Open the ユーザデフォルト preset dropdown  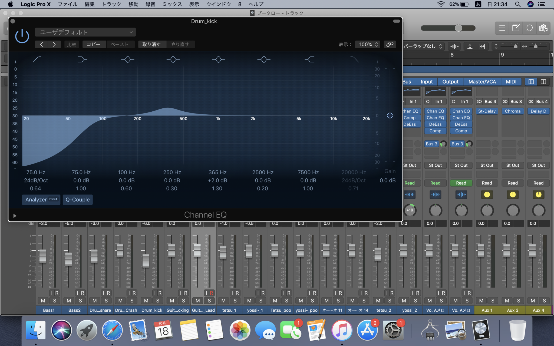click(85, 32)
